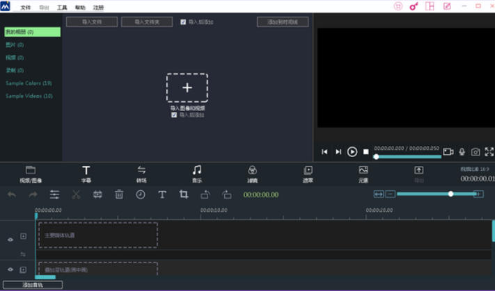The image size is (495, 291).
Task: Open the 字幕 text titles panel
Action: [x=86, y=173]
